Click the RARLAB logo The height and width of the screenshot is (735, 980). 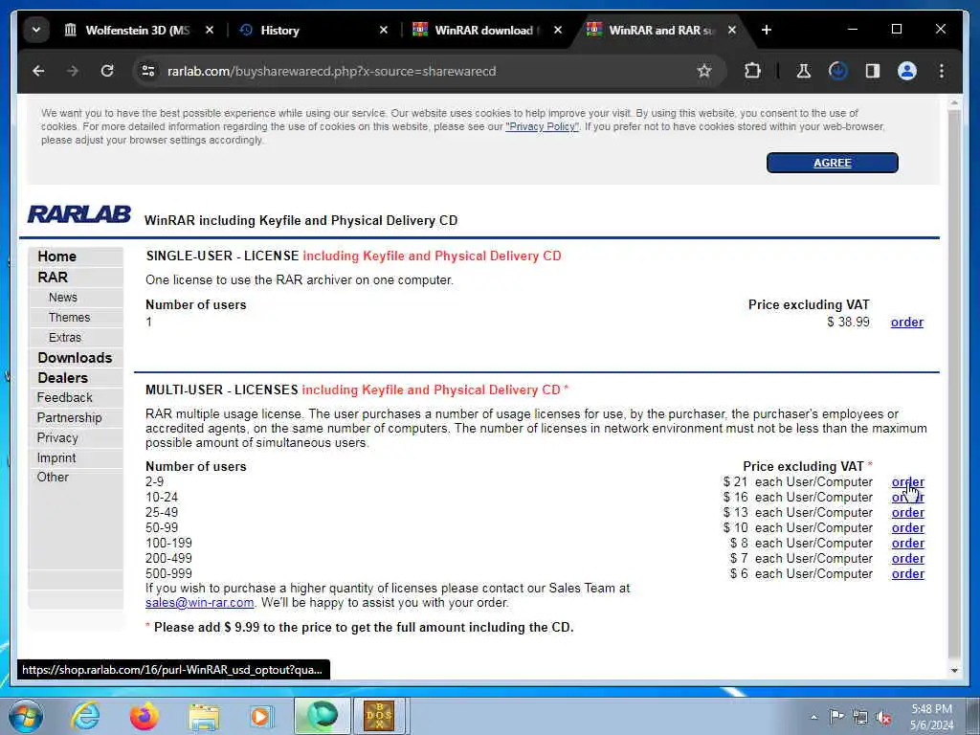pyautogui.click(x=78, y=213)
